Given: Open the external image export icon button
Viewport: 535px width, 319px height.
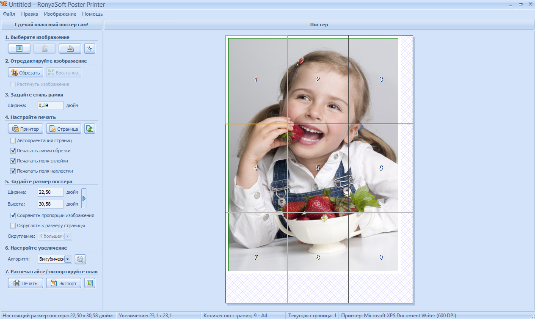Looking at the screenshot, I should pos(90,49).
